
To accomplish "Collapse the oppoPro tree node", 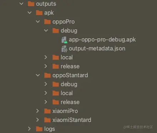I will point(38,21).
